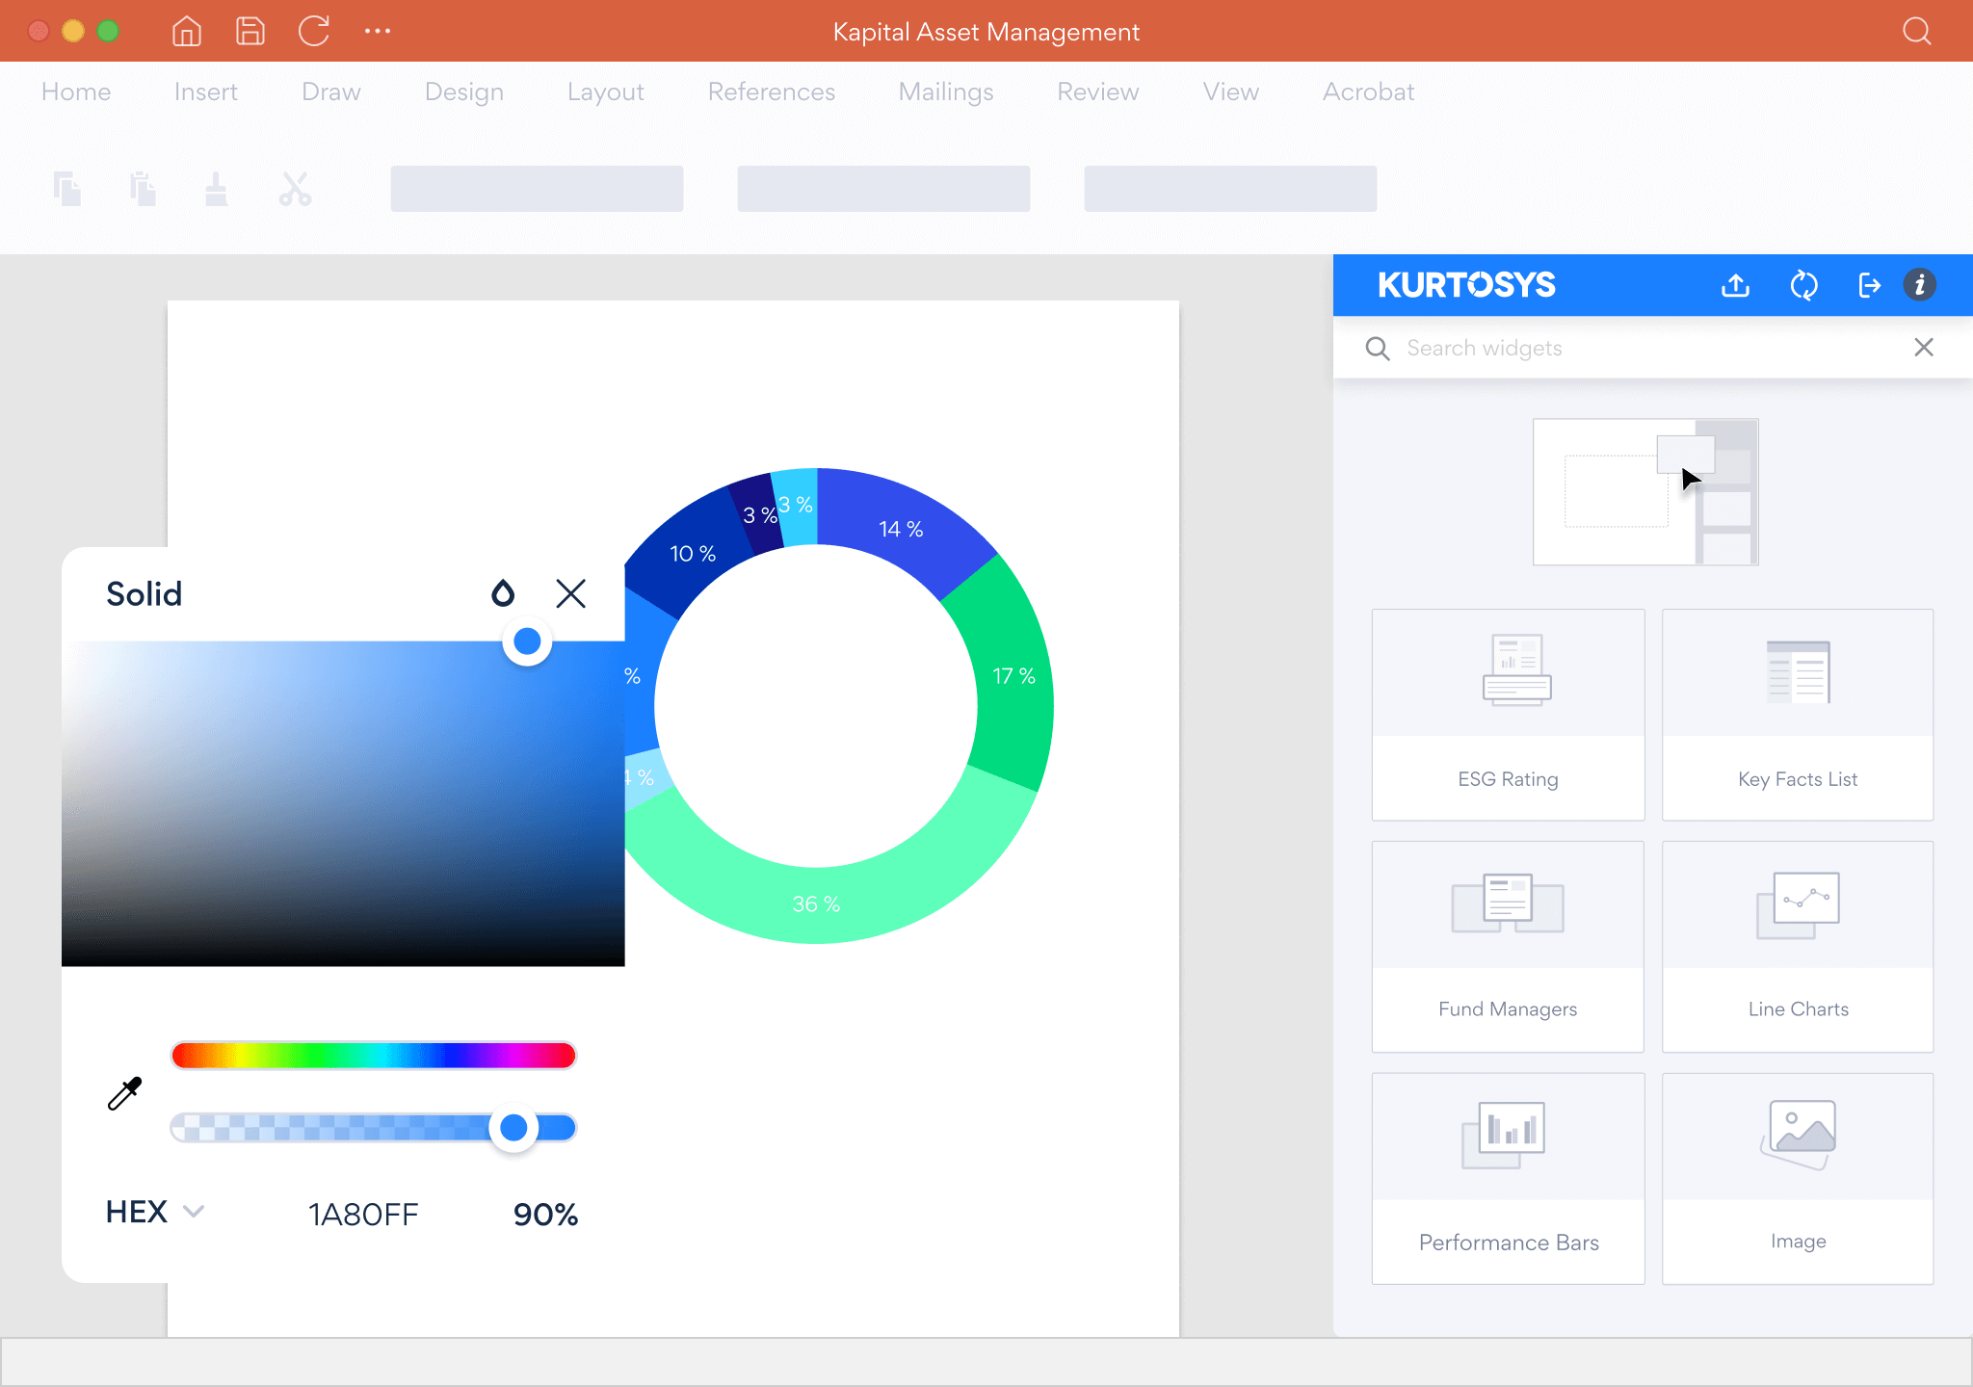Pick a hue on the rainbow color strip
Image resolution: width=1973 pixels, height=1387 pixels.
tap(373, 1055)
